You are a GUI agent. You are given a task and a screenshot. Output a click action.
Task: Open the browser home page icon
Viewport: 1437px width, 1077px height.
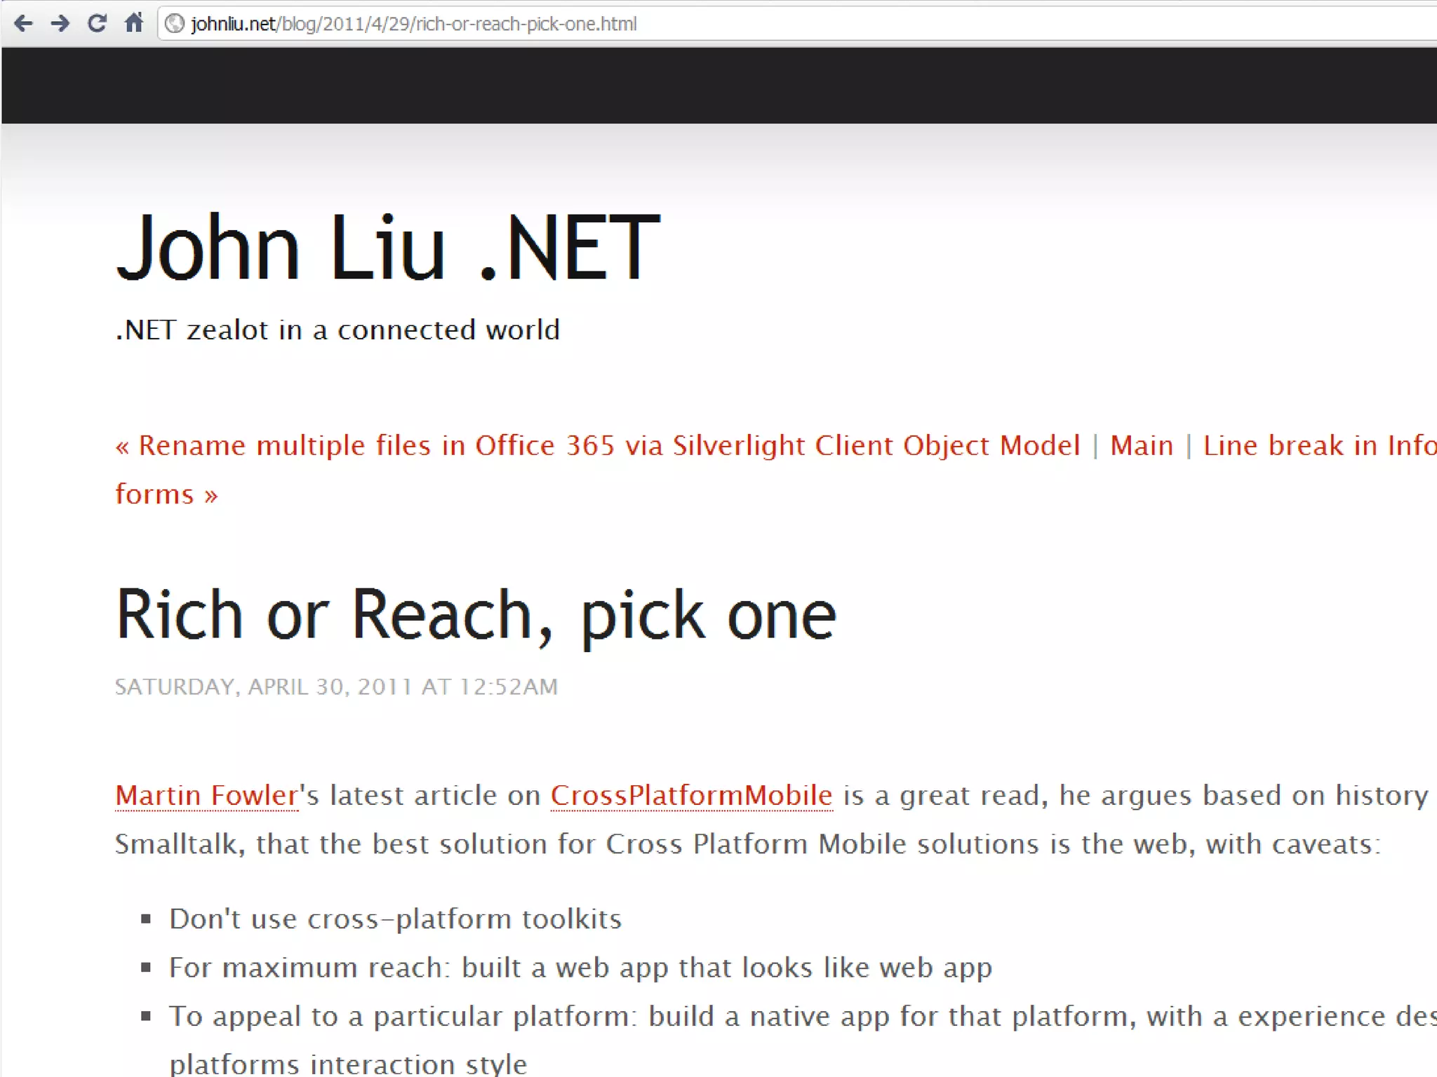pyautogui.click(x=134, y=24)
